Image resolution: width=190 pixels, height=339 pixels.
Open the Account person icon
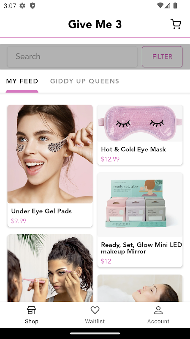[x=158, y=310]
